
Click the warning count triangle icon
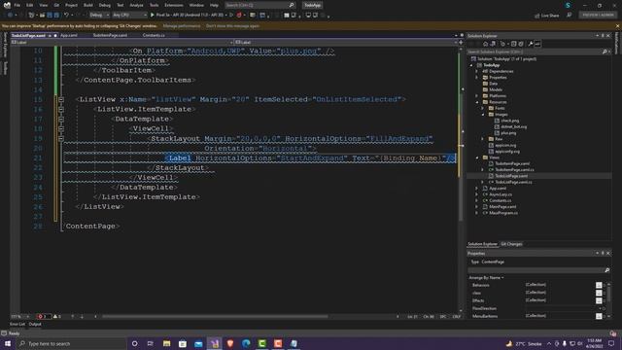[55, 317]
